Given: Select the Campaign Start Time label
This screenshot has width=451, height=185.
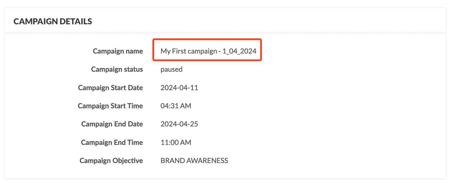Looking at the screenshot, I should coord(110,106).
